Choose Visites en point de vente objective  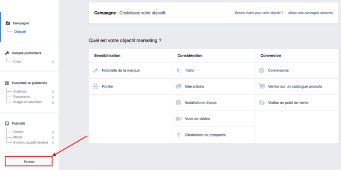(x=297, y=102)
